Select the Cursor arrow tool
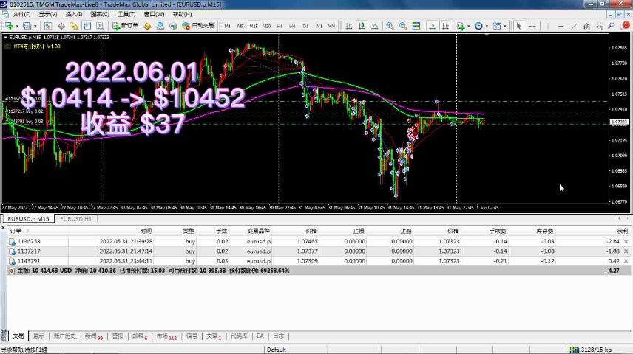Viewport: 633px width, 354px height. 519,26
